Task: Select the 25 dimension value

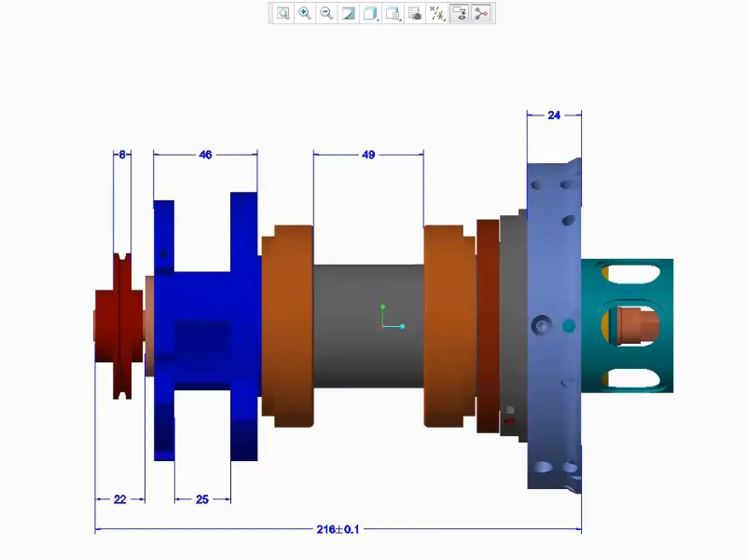Action: coord(202,499)
